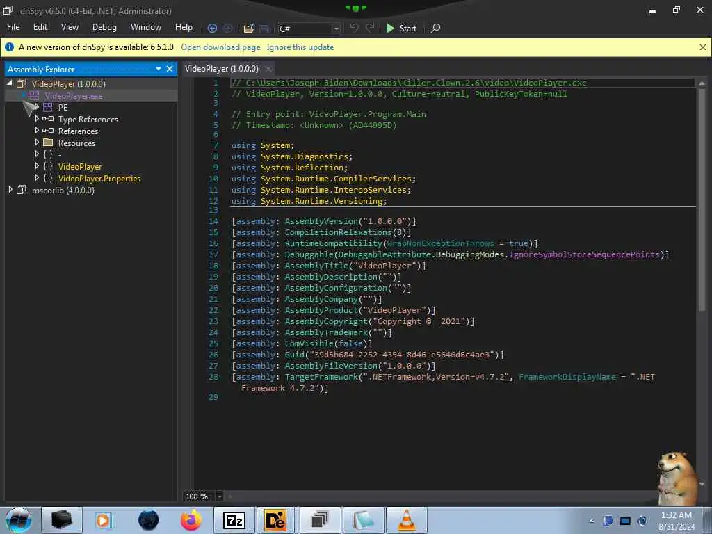Launch Firefox from the taskbar
712x534 pixels.
(191, 520)
